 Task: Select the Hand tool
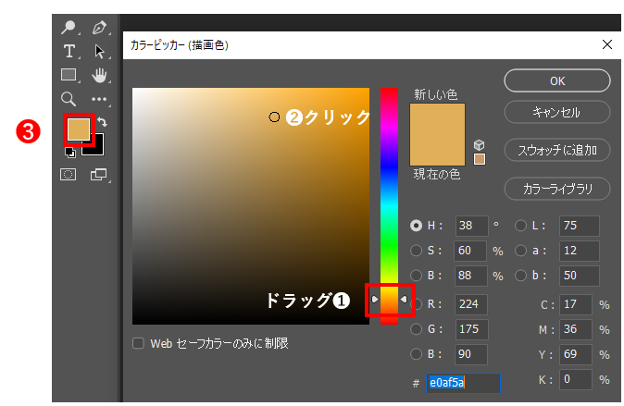pyautogui.click(x=99, y=75)
